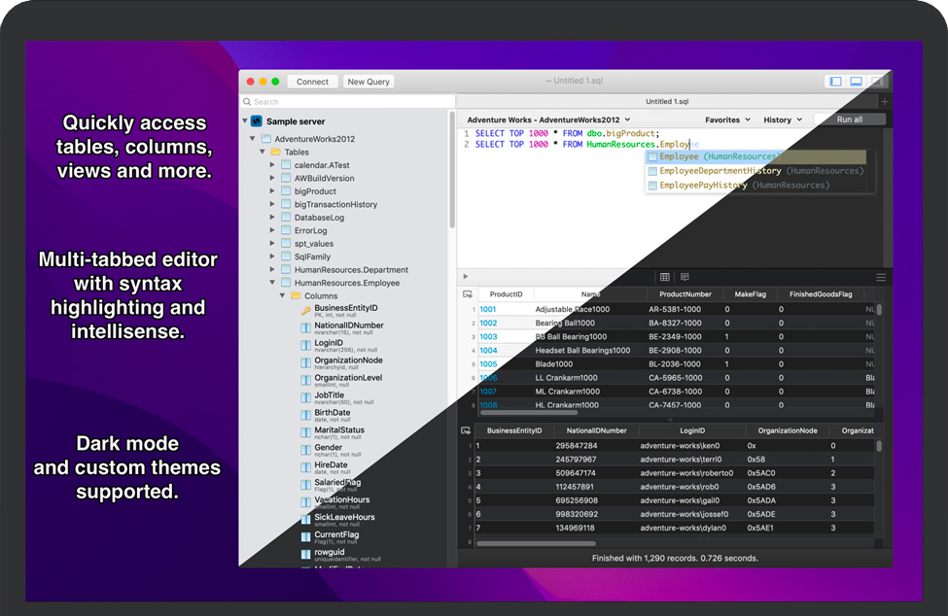Add a new tab with plus button
The image size is (948, 616).
pos(885,101)
